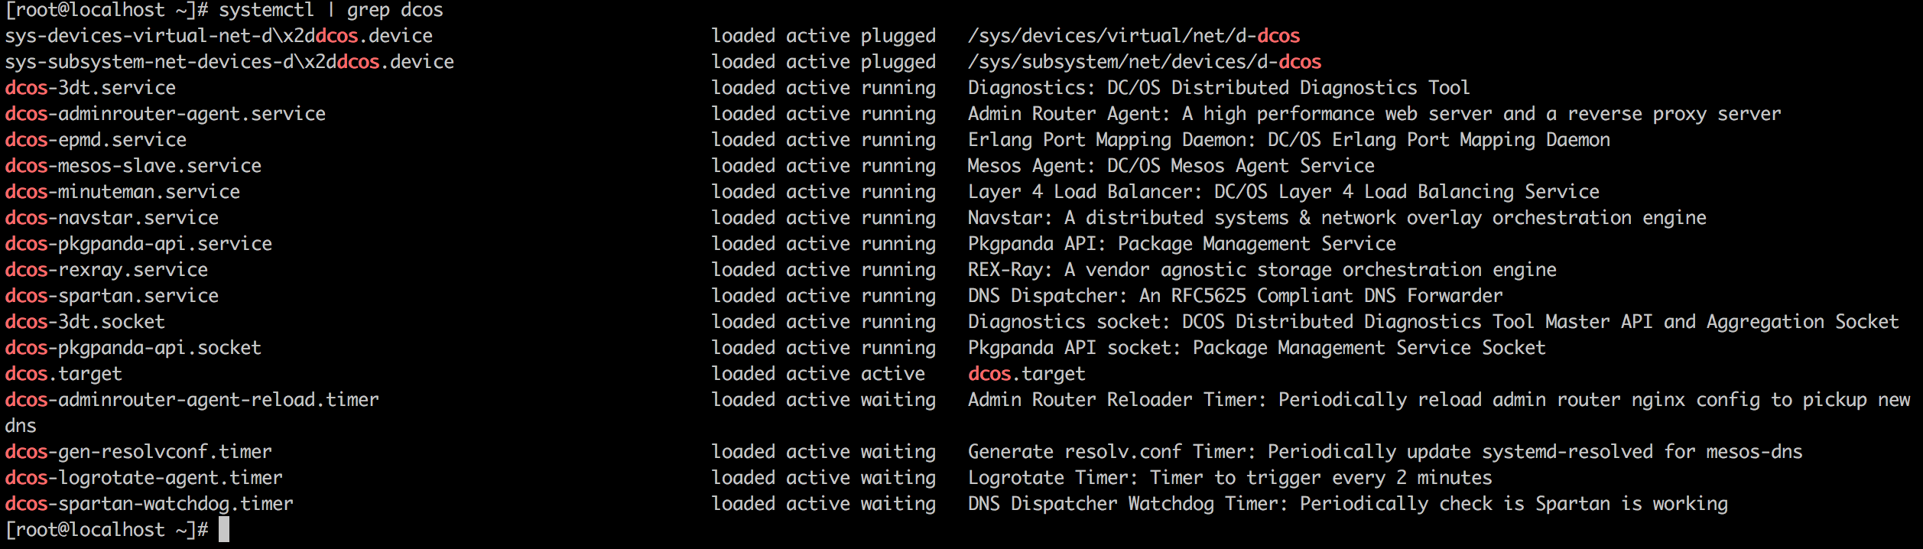This screenshot has height=549, width=1923.
Task: Select the dcos-epmd.service text
Action: pyautogui.click(x=96, y=140)
